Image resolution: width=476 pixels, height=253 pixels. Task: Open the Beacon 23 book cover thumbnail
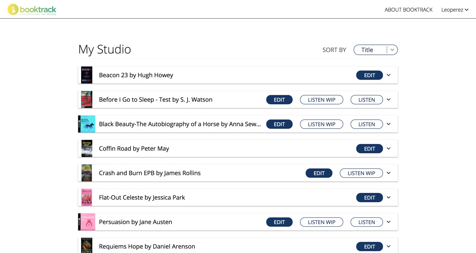[87, 75]
